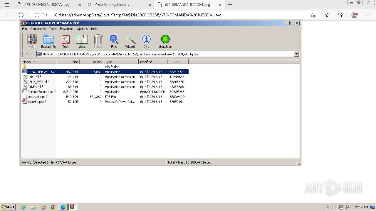Click the browser address bar URL
The width and height of the screenshot is (376, 211).
coord(138,15)
